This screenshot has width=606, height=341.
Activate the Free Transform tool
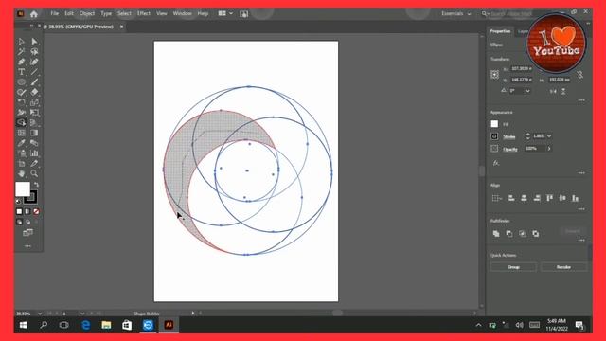coord(34,113)
